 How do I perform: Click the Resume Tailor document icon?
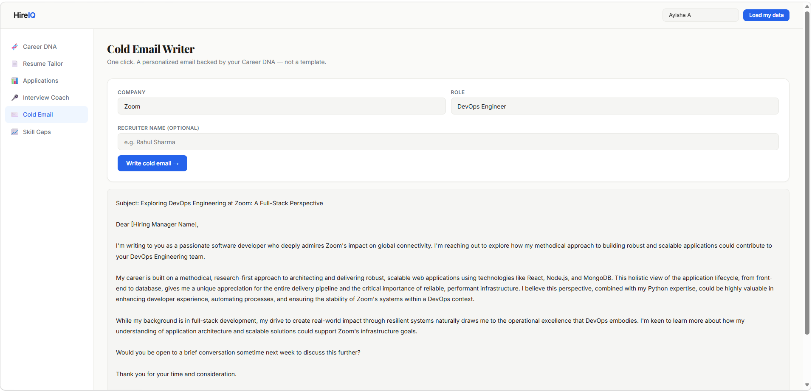click(x=15, y=64)
